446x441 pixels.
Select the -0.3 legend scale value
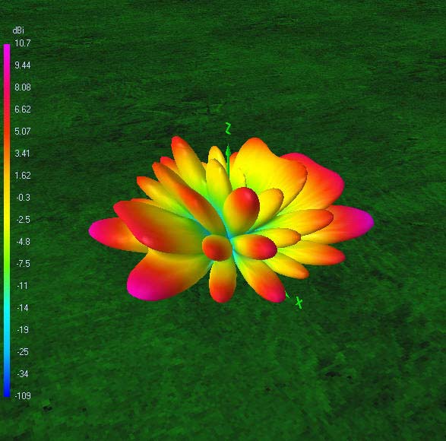[x=23, y=198]
